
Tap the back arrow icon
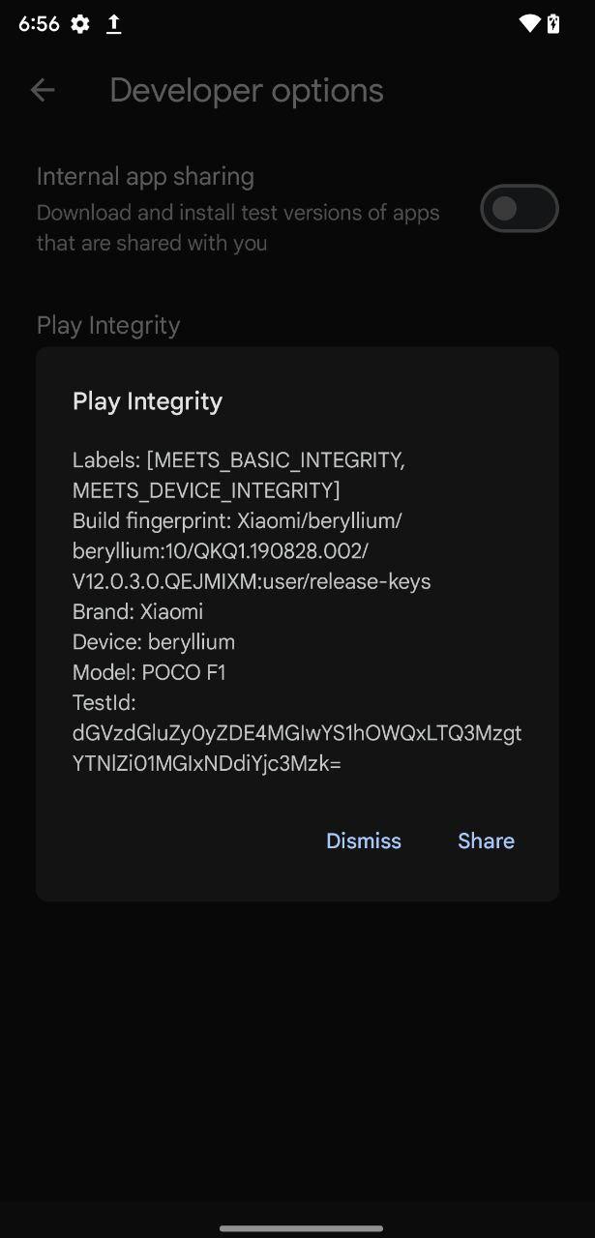[43, 90]
